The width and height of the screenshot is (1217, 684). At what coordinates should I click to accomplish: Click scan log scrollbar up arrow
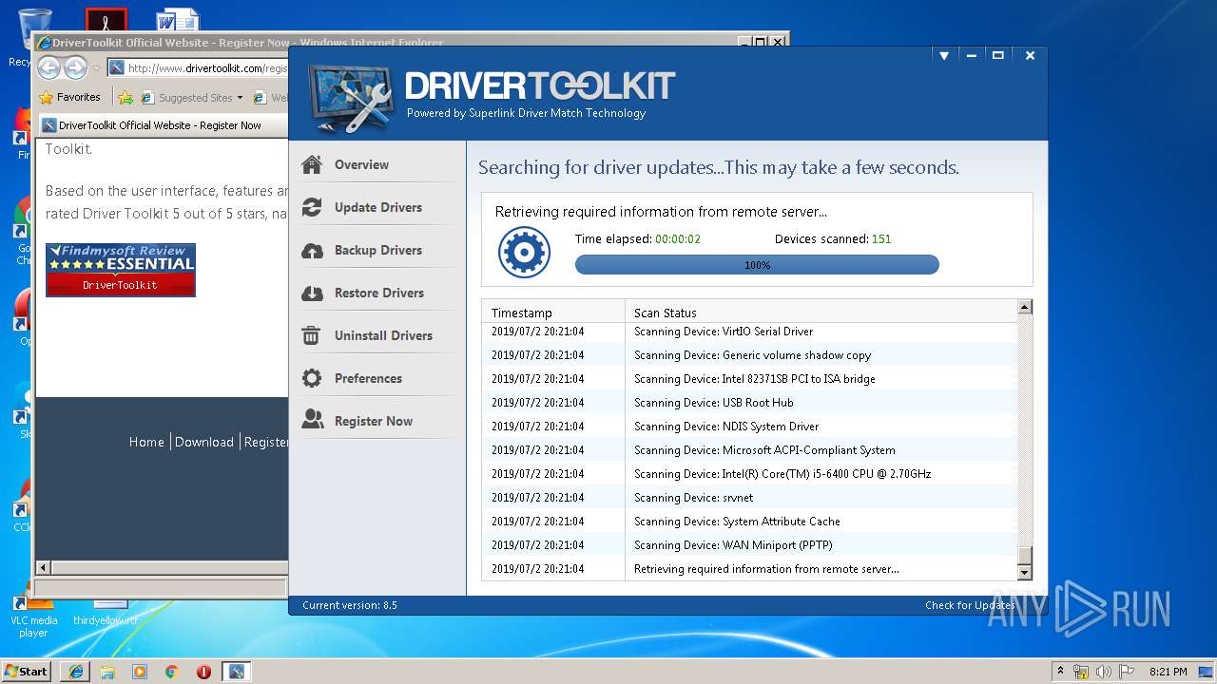pyautogui.click(x=1025, y=307)
